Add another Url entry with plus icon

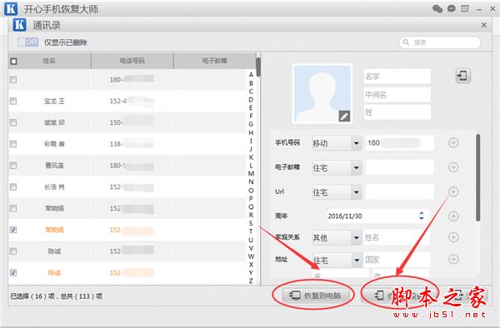453,191
